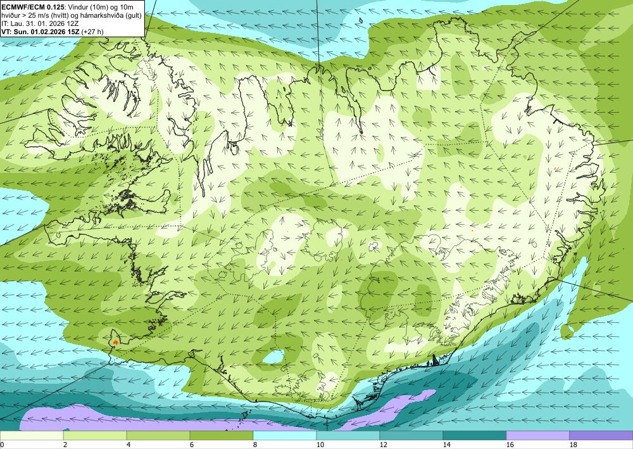
Task: Click the legend scale label "12"
Action: [x=384, y=445]
